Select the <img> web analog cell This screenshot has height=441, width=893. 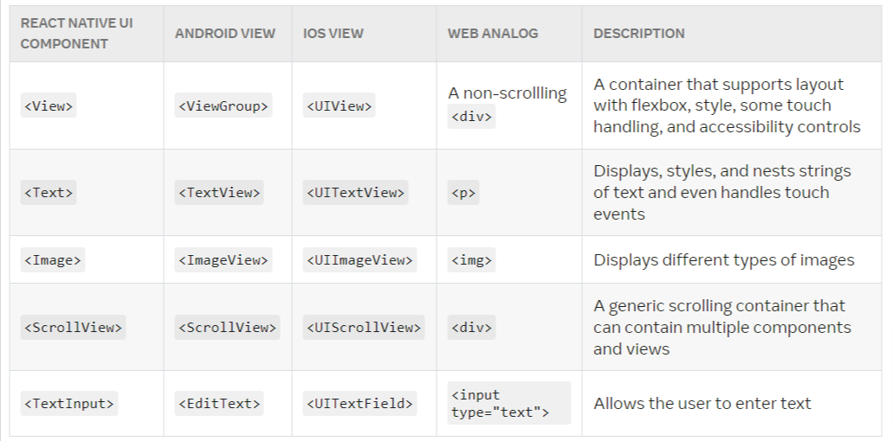tap(471, 259)
